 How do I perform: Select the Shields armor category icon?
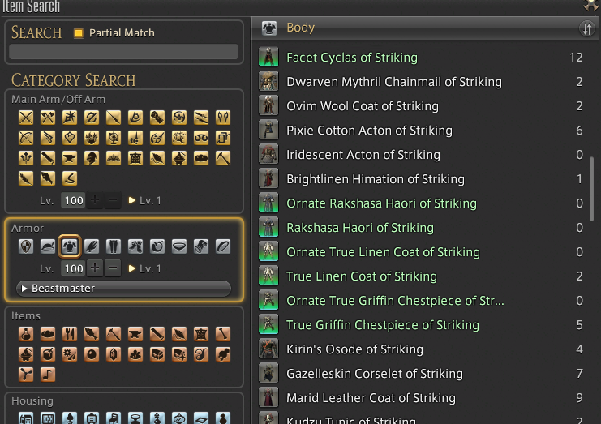point(26,246)
